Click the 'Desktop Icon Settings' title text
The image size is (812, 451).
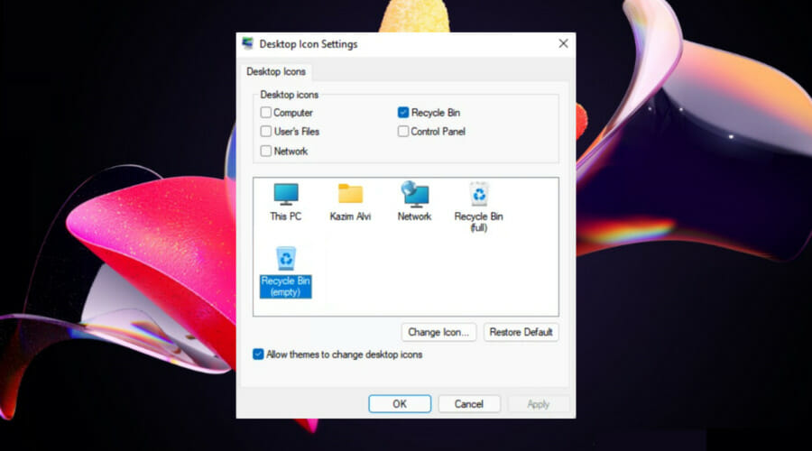(309, 44)
